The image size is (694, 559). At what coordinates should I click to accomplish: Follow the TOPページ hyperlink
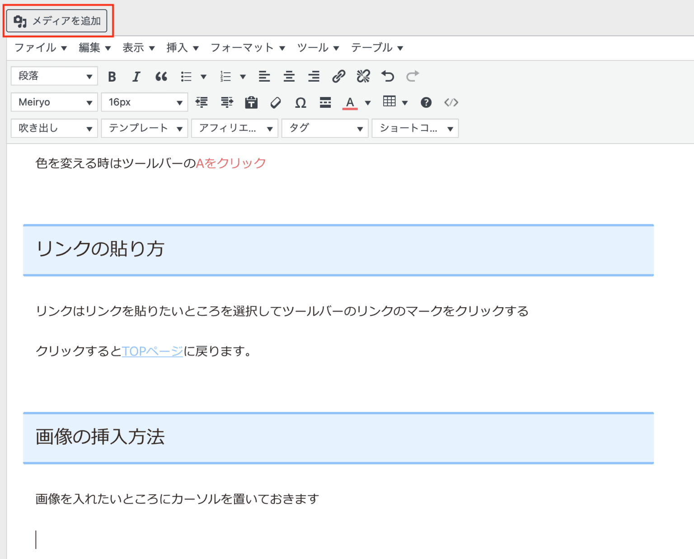point(152,351)
